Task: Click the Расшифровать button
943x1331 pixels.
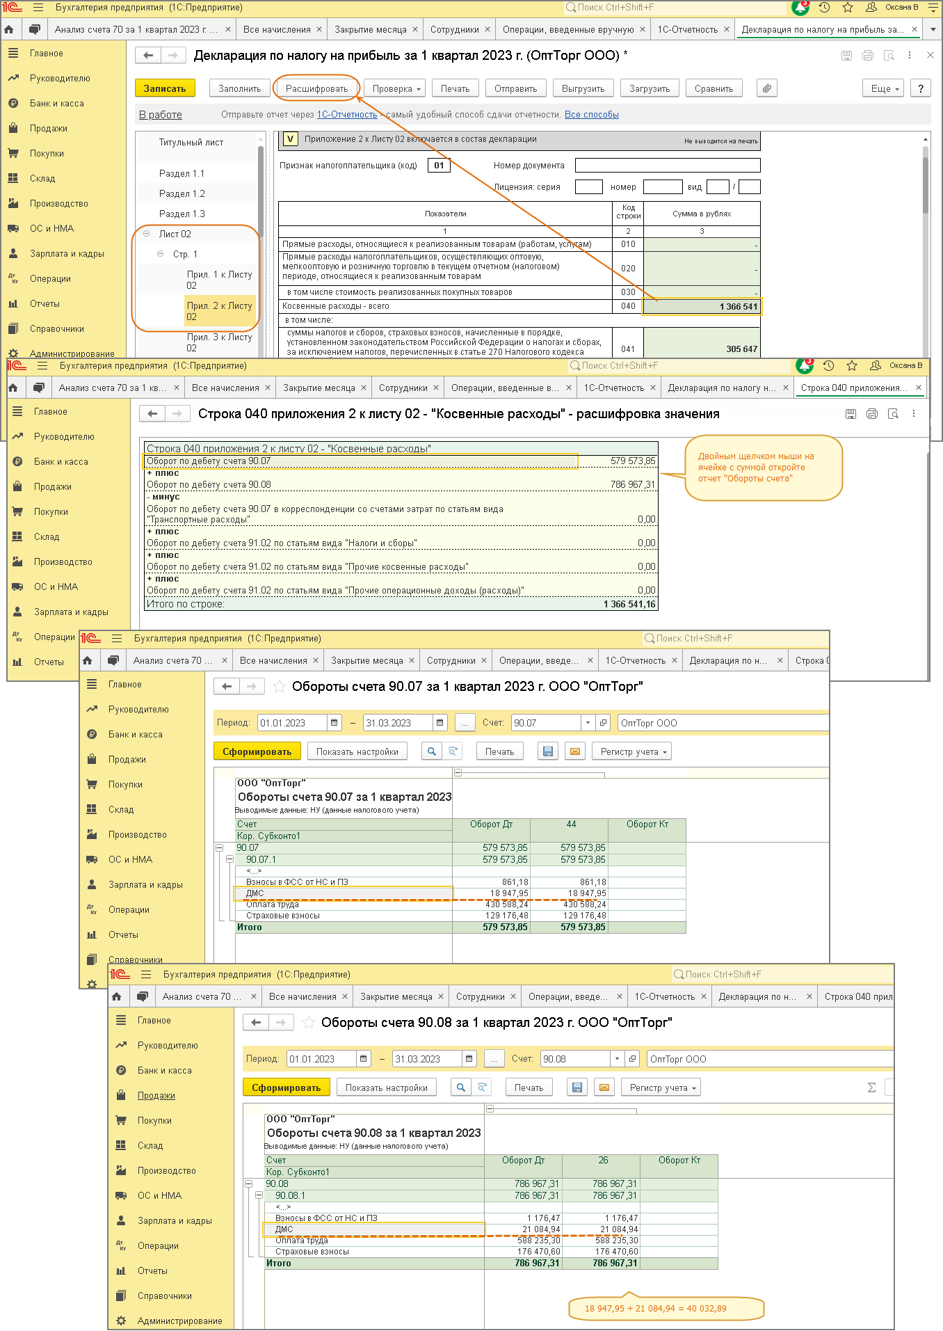Action: click(316, 88)
